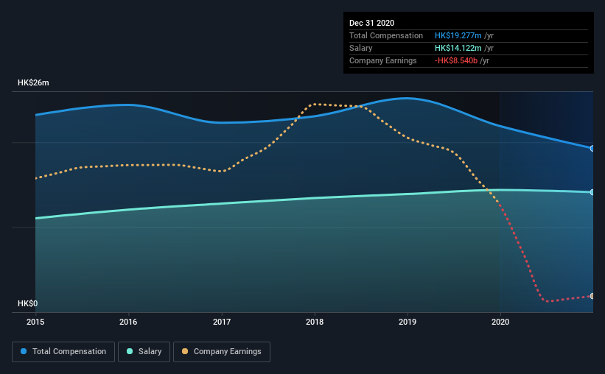Toggle the Total Compensation legend button
Screen dimensions: 605x374
(63, 352)
